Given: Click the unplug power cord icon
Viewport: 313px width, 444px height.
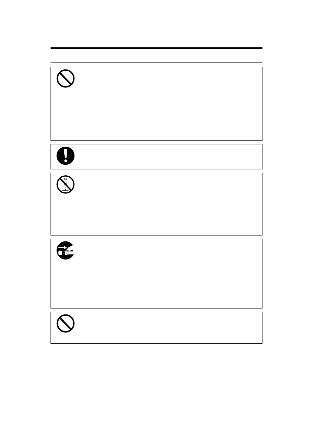Looking at the screenshot, I should pos(65,251).
